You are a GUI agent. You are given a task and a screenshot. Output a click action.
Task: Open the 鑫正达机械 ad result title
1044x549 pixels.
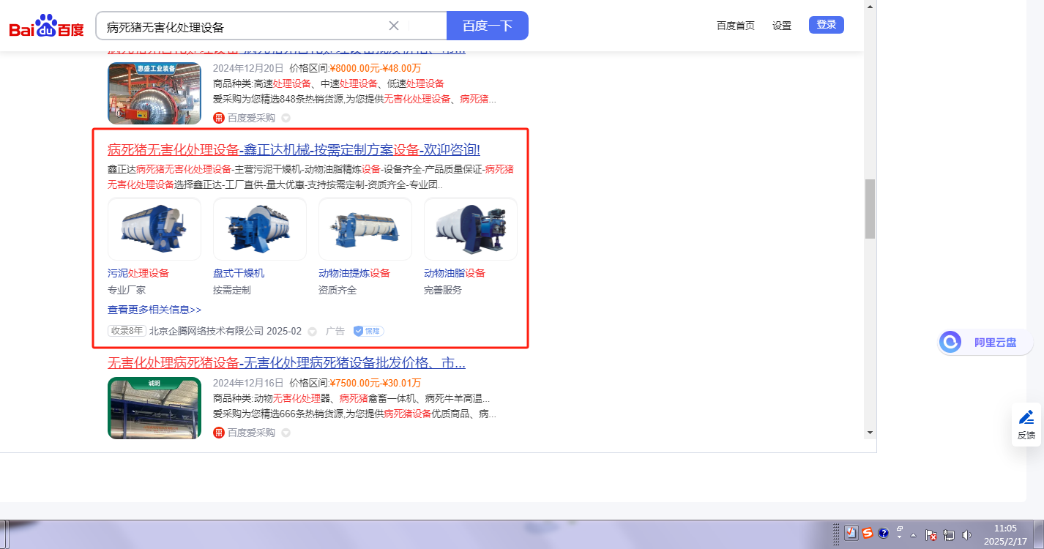pyautogui.click(x=294, y=150)
